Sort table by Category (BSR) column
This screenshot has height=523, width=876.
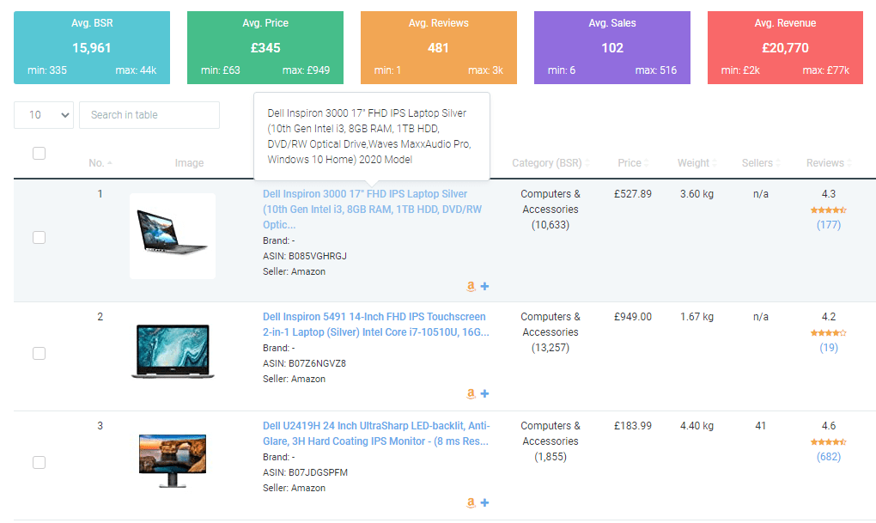(551, 162)
